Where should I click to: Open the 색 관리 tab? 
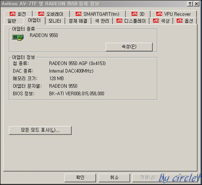[x=102, y=21]
